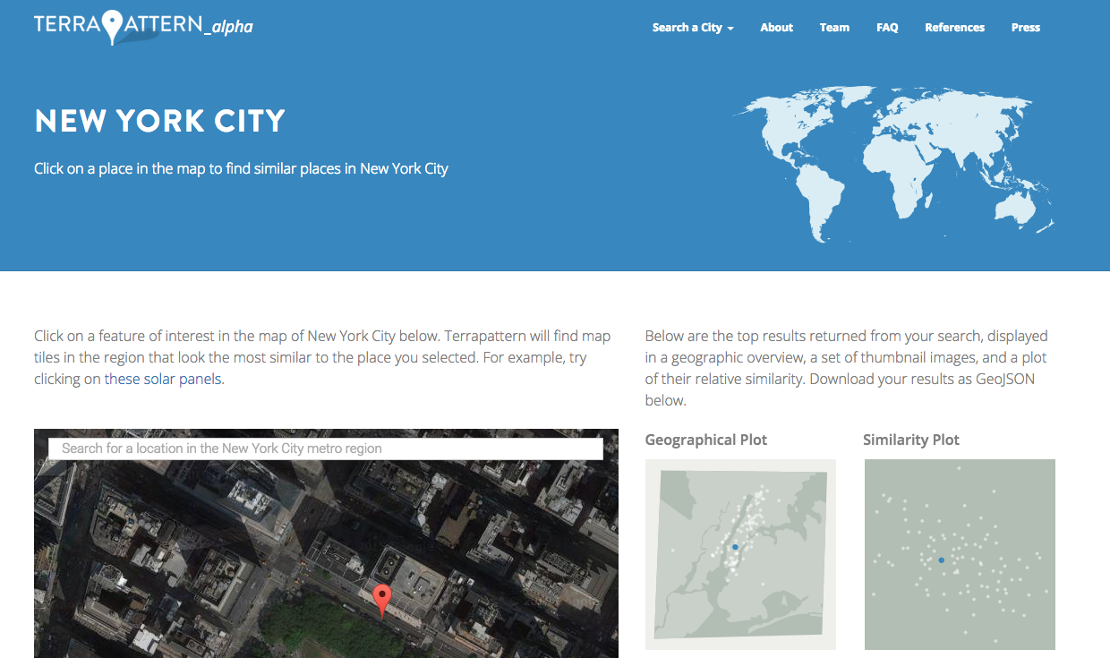Click the location search input on map
The image size is (1110, 658).
coord(326,449)
